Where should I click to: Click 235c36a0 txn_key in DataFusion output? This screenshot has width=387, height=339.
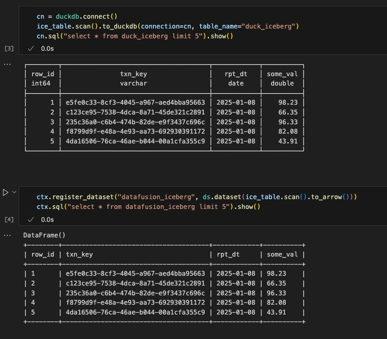tap(135, 293)
